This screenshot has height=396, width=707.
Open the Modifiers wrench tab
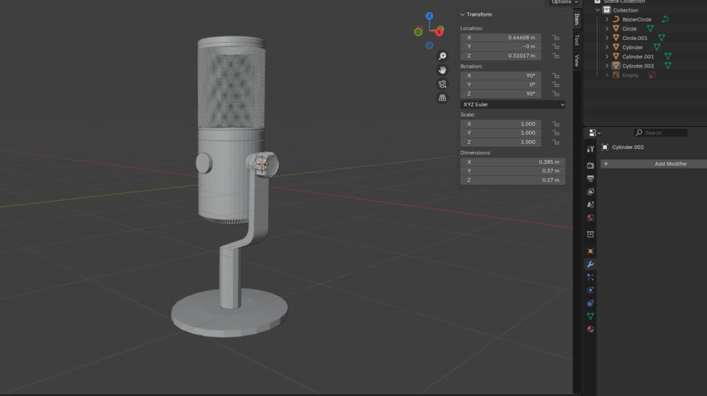pyautogui.click(x=590, y=264)
